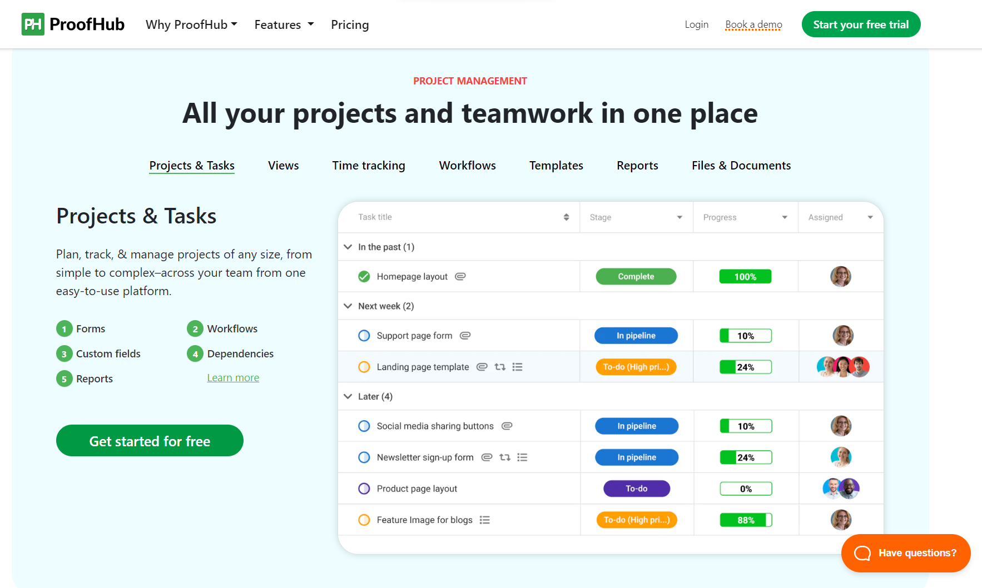This screenshot has height=588, width=982.
Task: Open the Login link
Action: [x=696, y=24]
